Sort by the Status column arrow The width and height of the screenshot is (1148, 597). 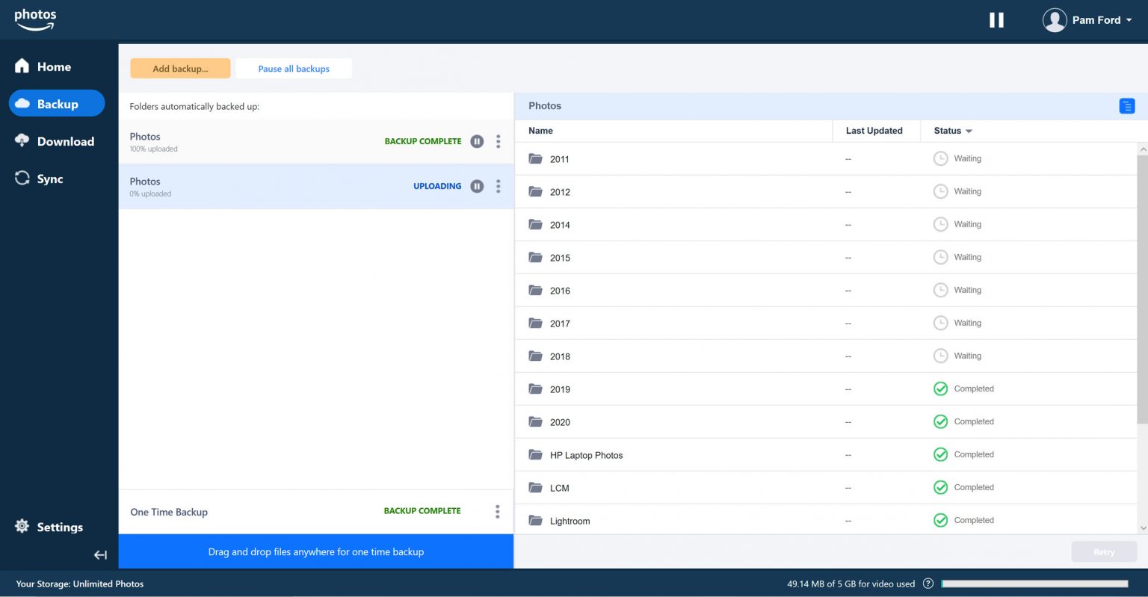click(x=969, y=132)
